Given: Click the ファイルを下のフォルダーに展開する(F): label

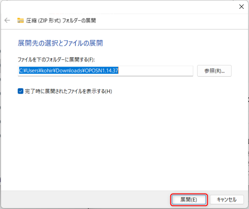Looking at the screenshot, I should tap(56, 60).
